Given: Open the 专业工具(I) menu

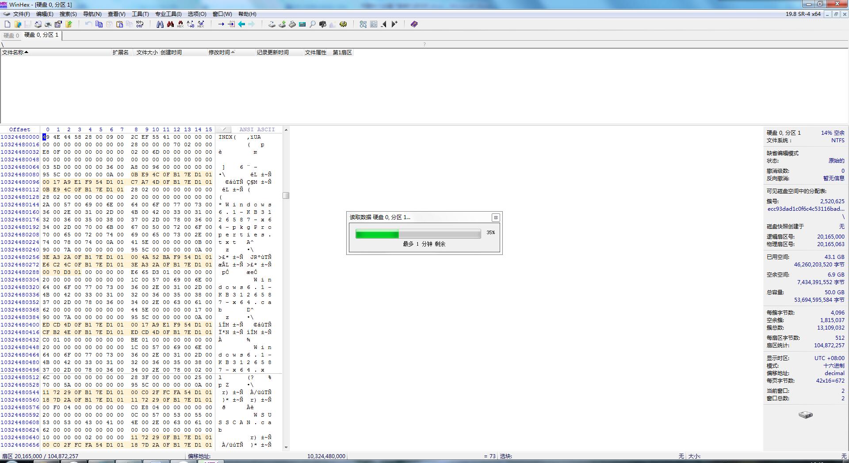Looking at the screenshot, I should 168,14.
